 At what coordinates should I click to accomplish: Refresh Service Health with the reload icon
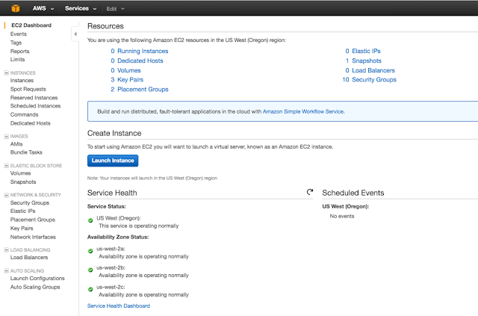pyautogui.click(x=311, y=192)
